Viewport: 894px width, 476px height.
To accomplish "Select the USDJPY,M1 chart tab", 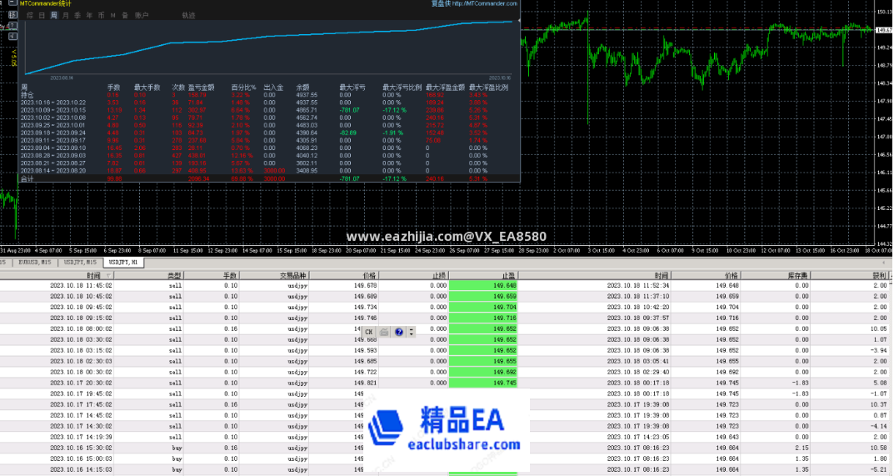I will (x=123, y=263).
